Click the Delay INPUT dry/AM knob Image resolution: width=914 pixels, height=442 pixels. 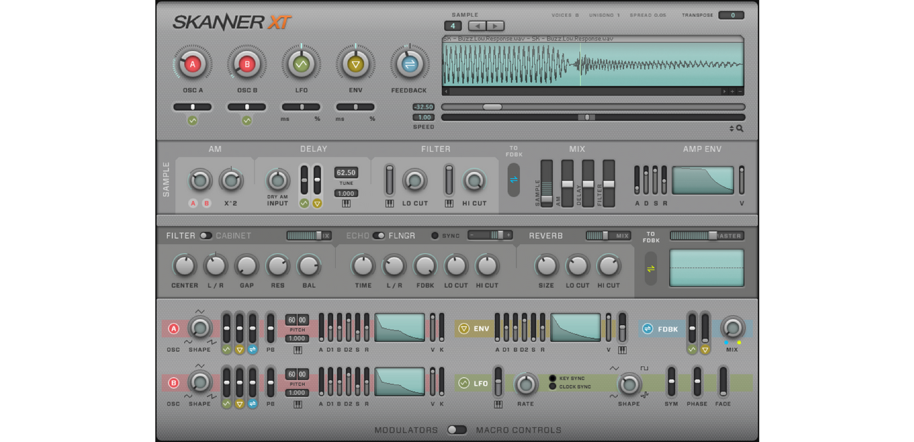pyautogui.click(x=278, y=180)
